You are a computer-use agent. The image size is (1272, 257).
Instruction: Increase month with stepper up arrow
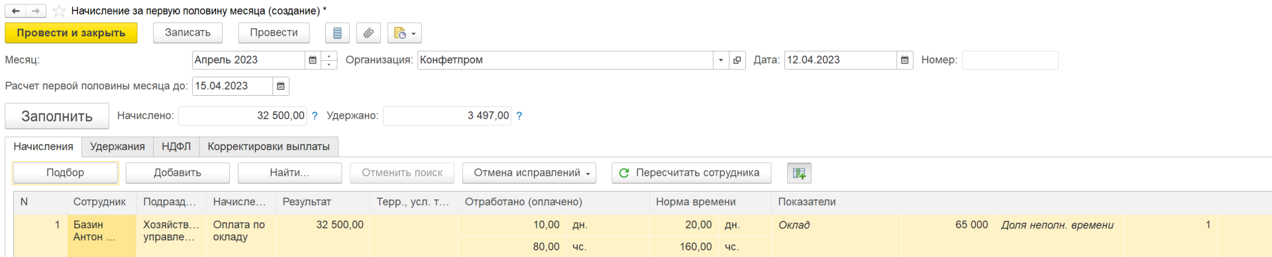(x=329, y=55)
